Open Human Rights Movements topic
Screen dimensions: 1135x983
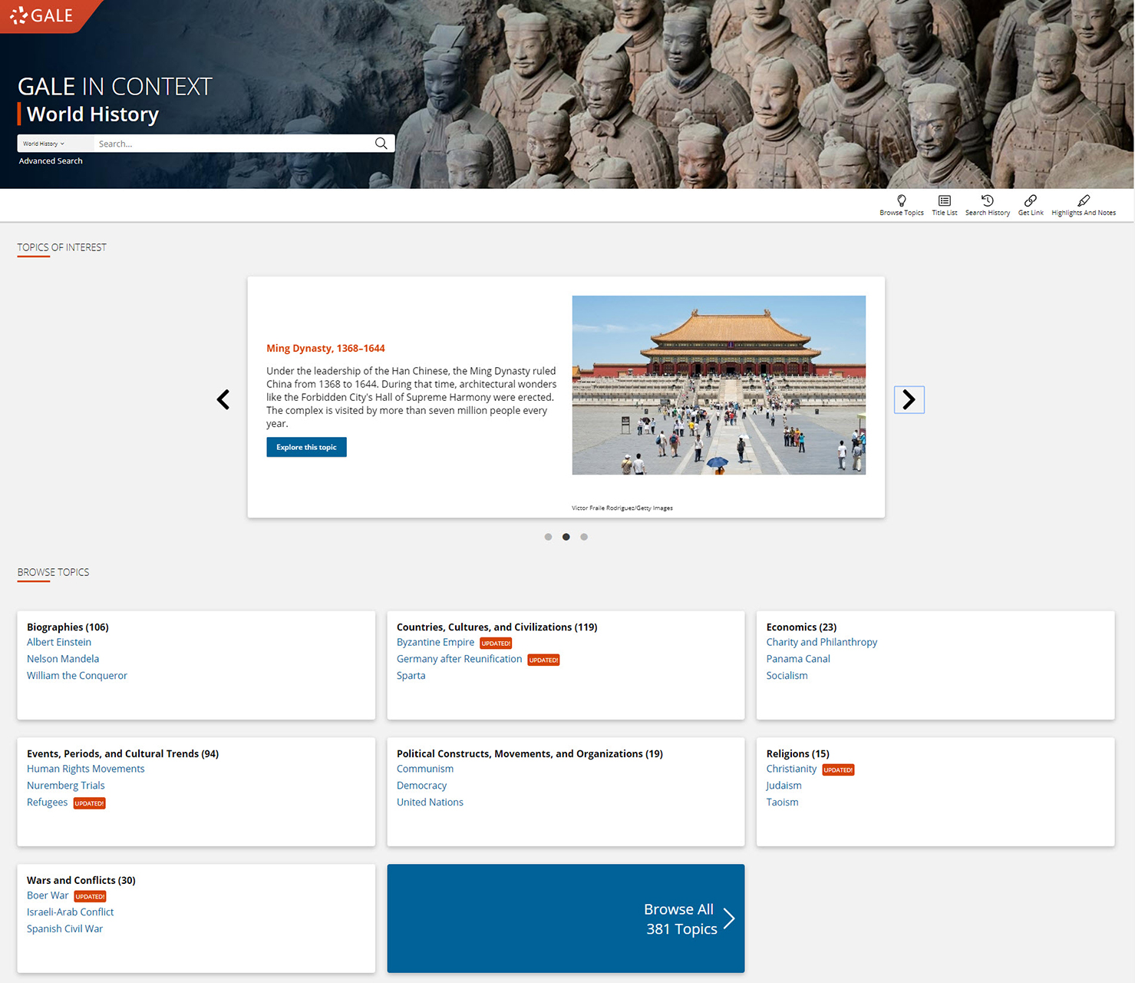[85, 769]
